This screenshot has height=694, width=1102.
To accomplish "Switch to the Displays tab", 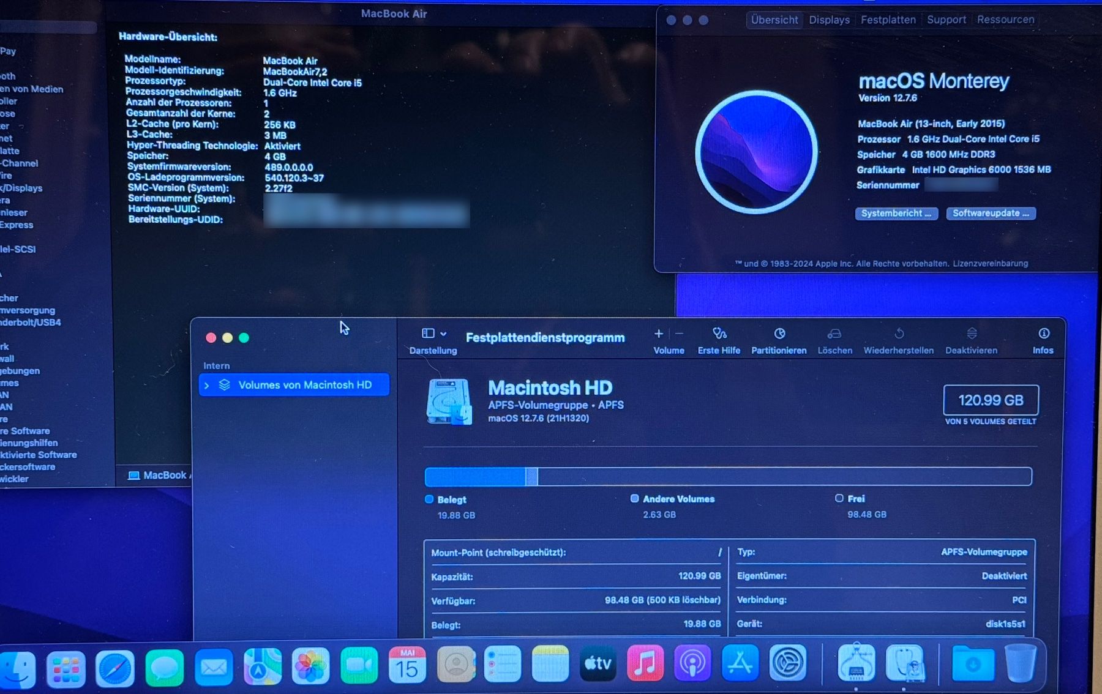I will pyautogui.click(x=829, y=20).
